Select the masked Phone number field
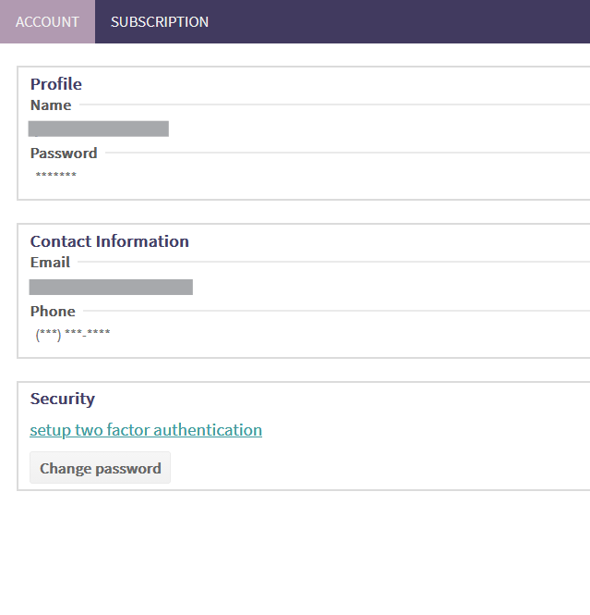Viewport: 590px width, 615px height. [73, 334]
